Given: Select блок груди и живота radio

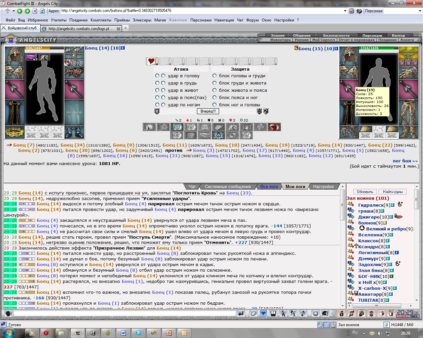Looking at the screenshot, I should (x=214, y=83).
